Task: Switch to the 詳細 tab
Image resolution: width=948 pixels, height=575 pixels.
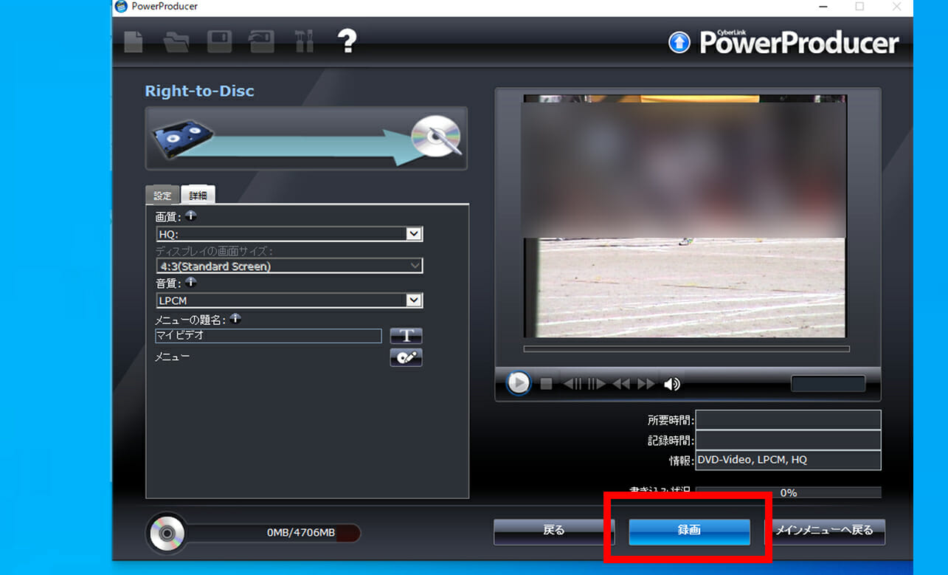Action: 198,196
